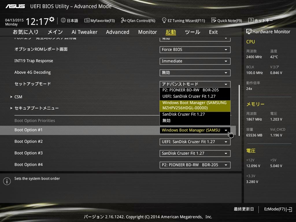Viewport: 296px width, 222px height.
Task: Choose SanDisk Cruzer Fit 1.27 non-UEFI list entry
Action: pyautogui.click(x=195, y=114)
